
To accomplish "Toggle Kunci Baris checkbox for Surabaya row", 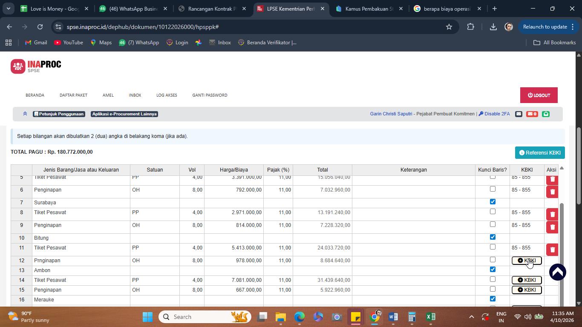I will [x=493, y=202].
